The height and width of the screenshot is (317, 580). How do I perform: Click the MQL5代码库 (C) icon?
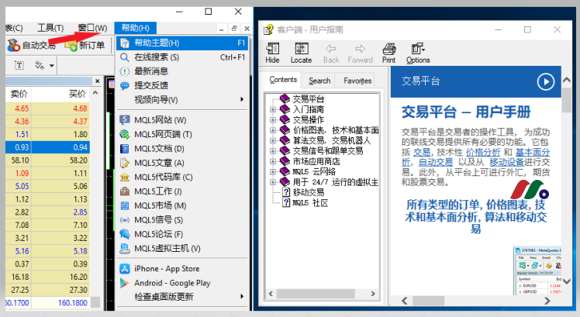pyautogui.click(x=125, y=177)
